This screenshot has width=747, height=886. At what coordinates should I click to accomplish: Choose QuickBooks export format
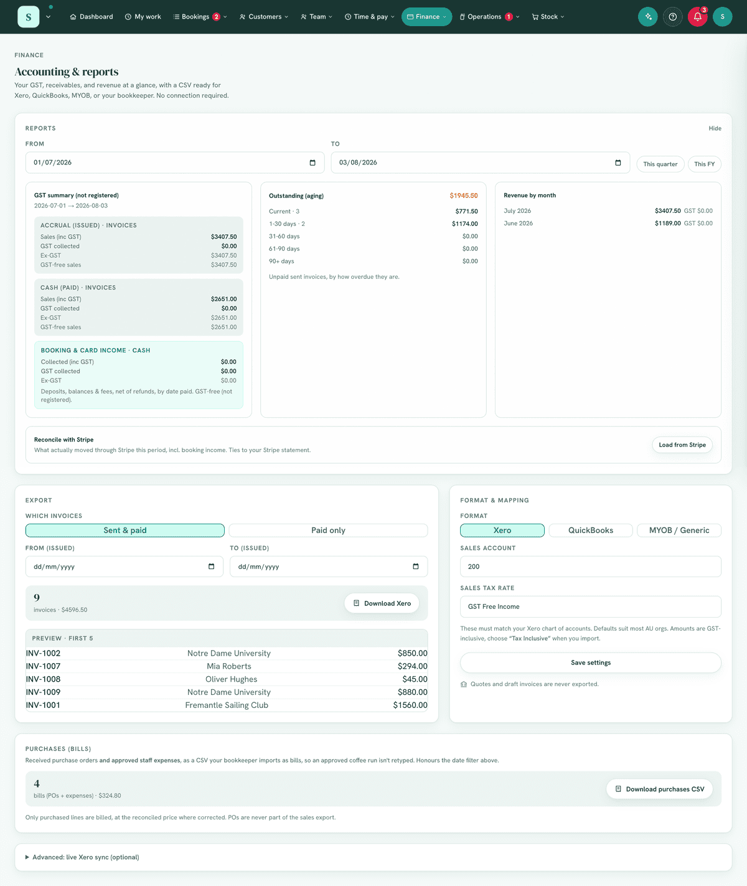tap(591, 530)
